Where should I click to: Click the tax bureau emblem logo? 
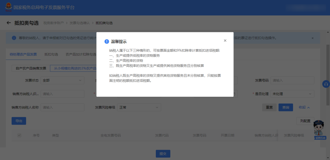[x=8, y=7]
